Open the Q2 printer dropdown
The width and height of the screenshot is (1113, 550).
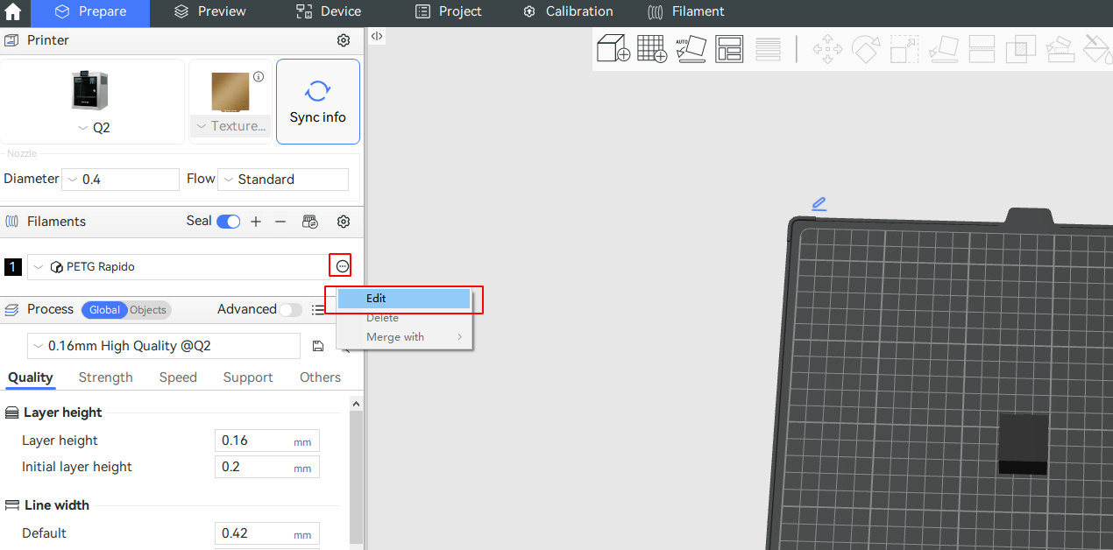click(x=92, y=127)
